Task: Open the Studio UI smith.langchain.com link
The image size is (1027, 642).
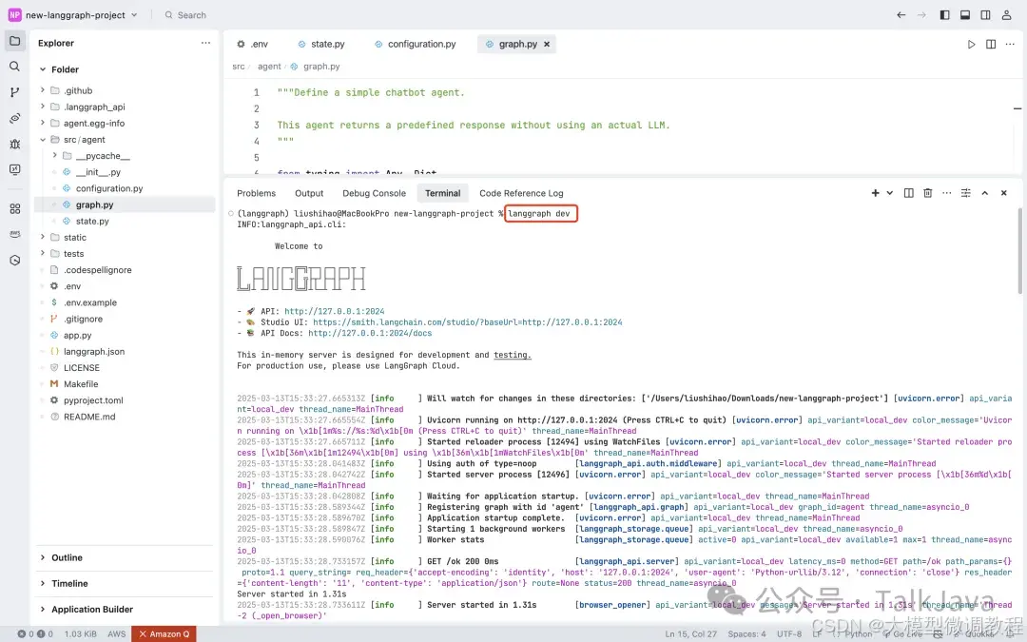Action: coord(468,322)
